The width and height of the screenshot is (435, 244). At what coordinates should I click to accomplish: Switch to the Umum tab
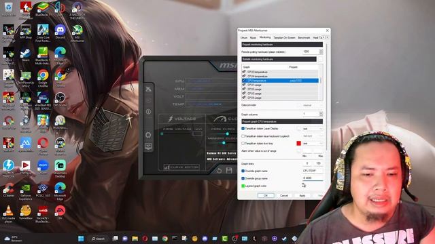point(244,37)
